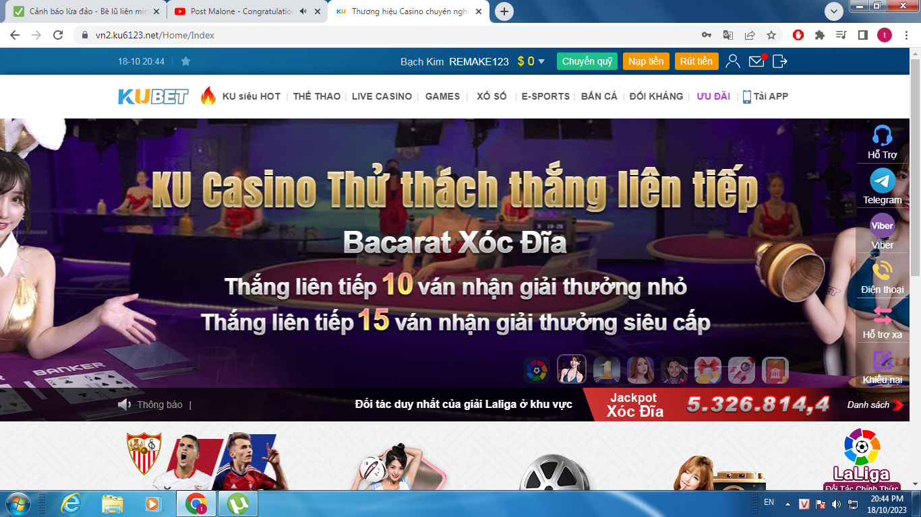Click the Nạp tiền deposit button

point(646,61)
